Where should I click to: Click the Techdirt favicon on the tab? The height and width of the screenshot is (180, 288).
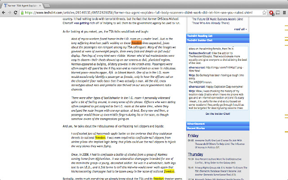click(x=5, y=5)
